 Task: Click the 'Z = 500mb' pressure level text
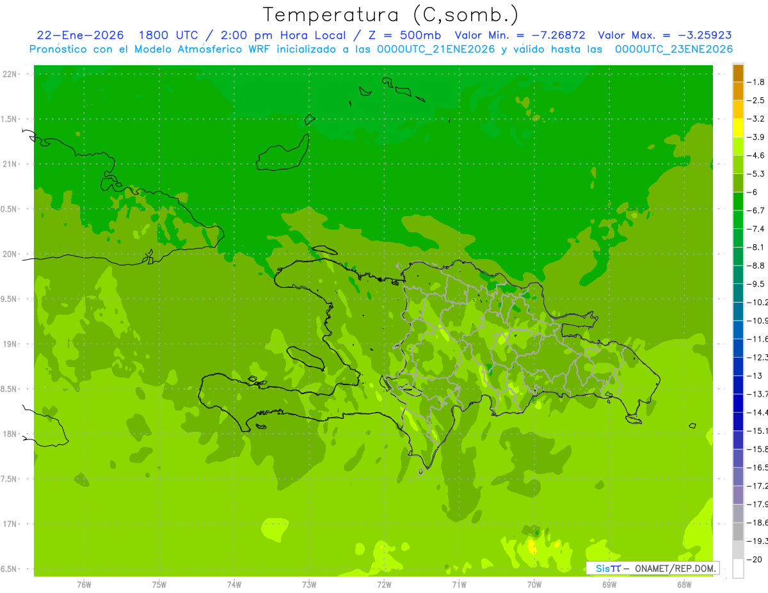point(404,35)
